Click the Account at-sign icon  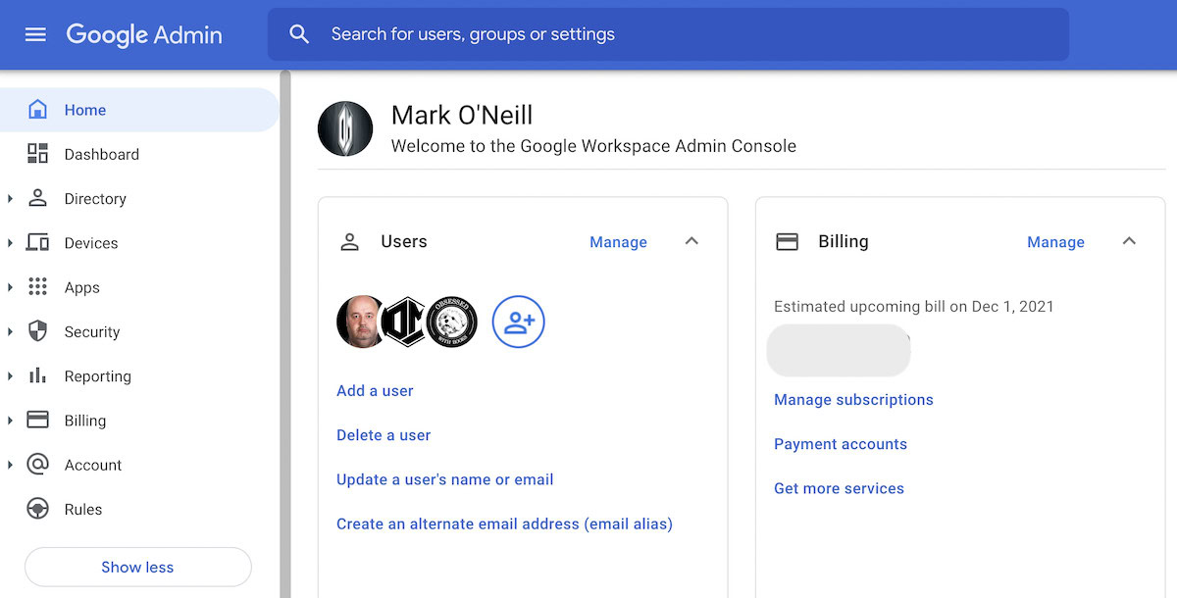click(37, 465)
